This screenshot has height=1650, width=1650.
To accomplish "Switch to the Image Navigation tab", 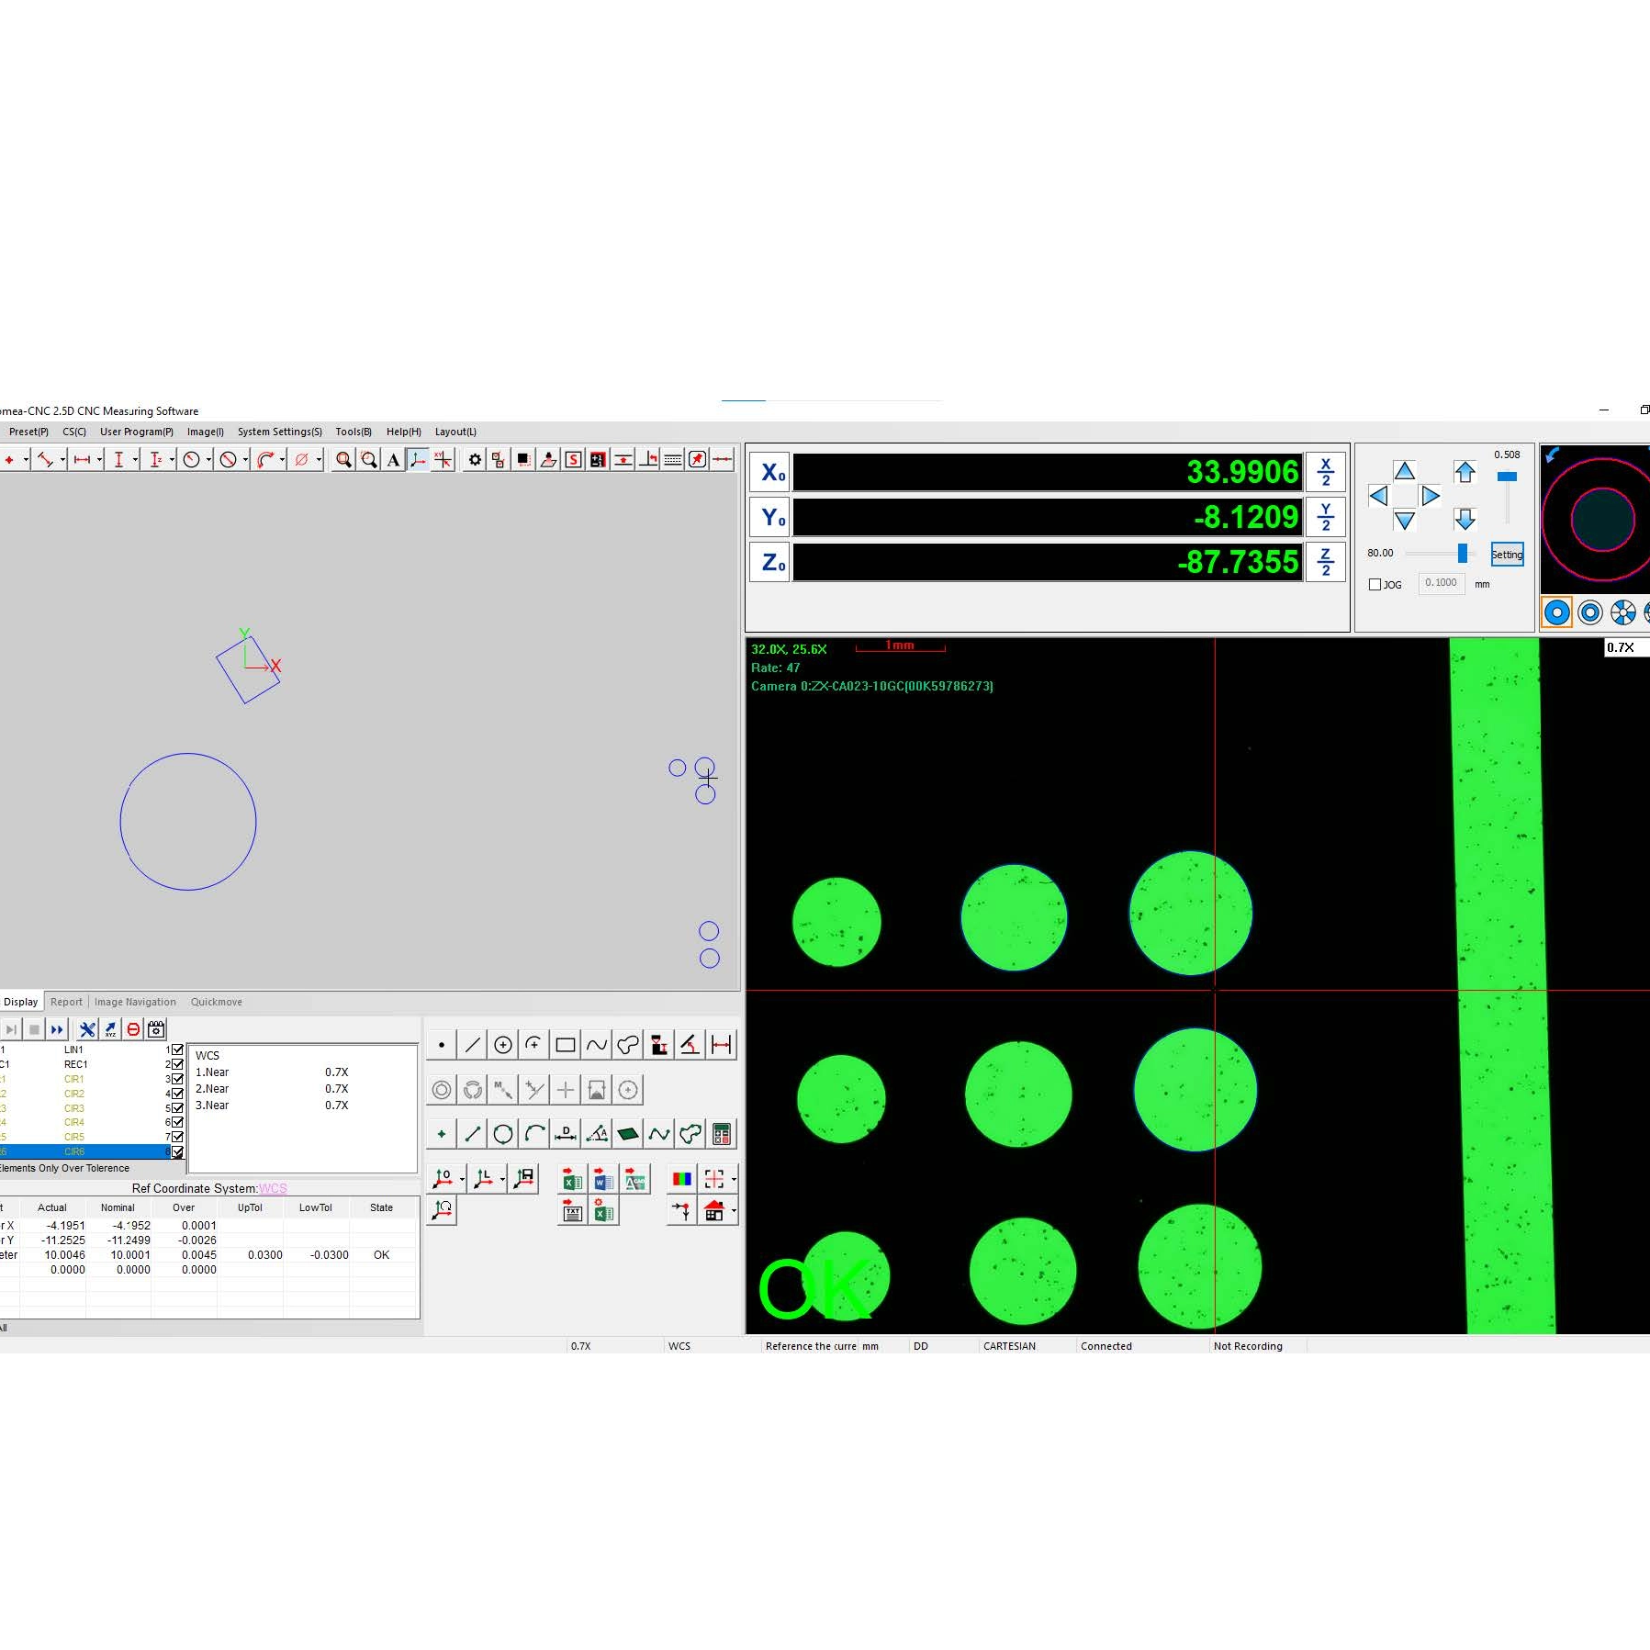I will coord(135,1002).
